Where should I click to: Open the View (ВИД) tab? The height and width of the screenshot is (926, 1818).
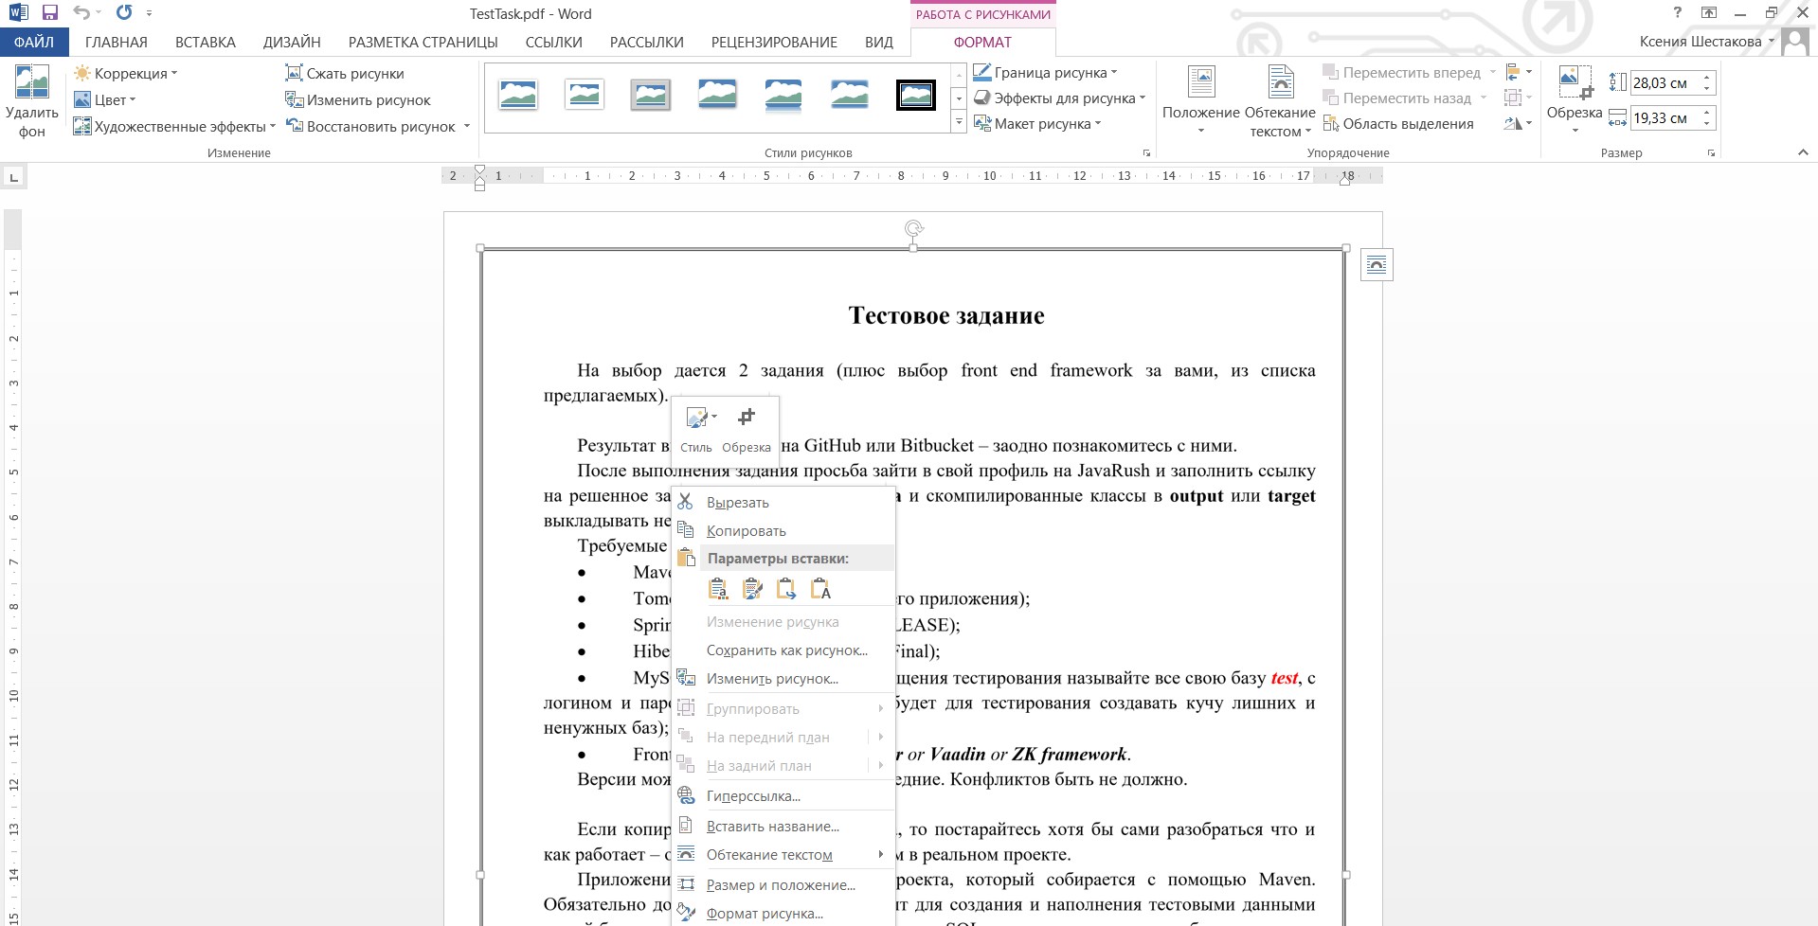pyautogui.click(x=879, y=42)
